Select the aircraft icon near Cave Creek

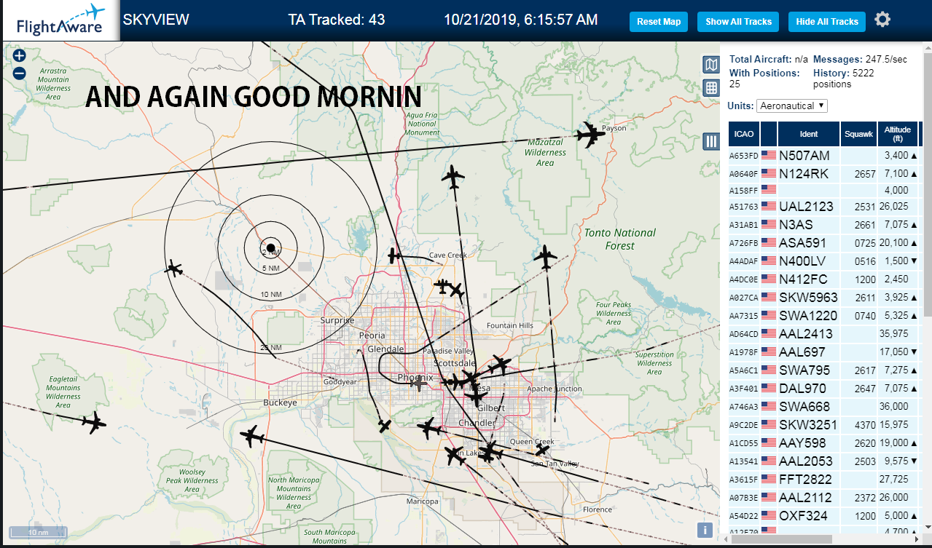coord(394,255)
